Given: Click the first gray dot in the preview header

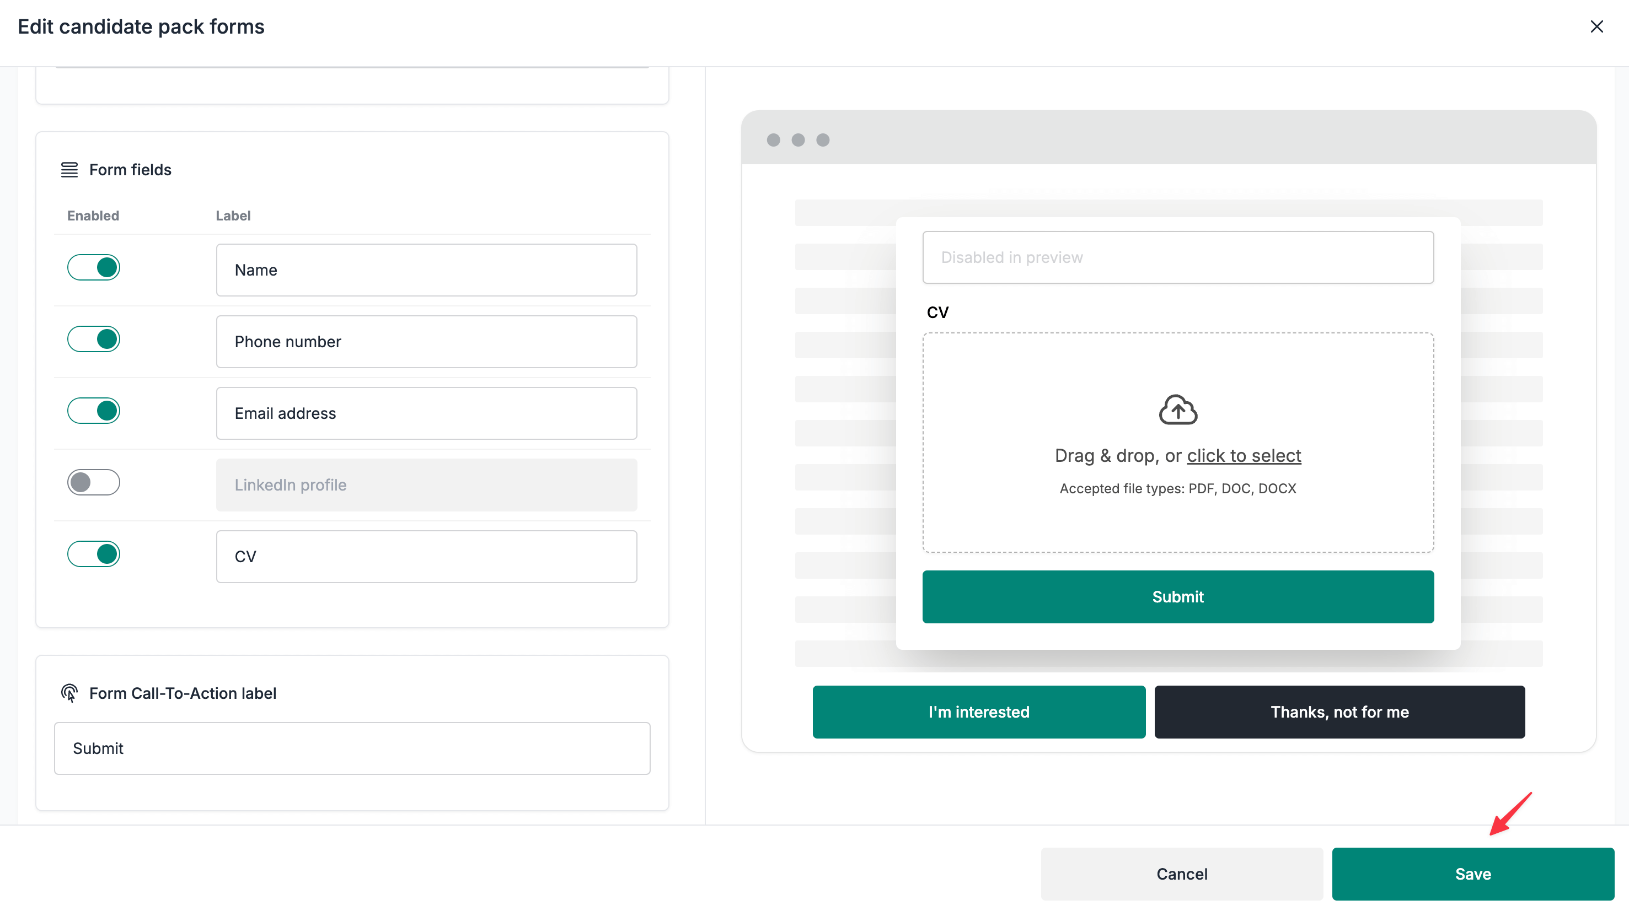Looking at the screenshot, I should [773, 139].
